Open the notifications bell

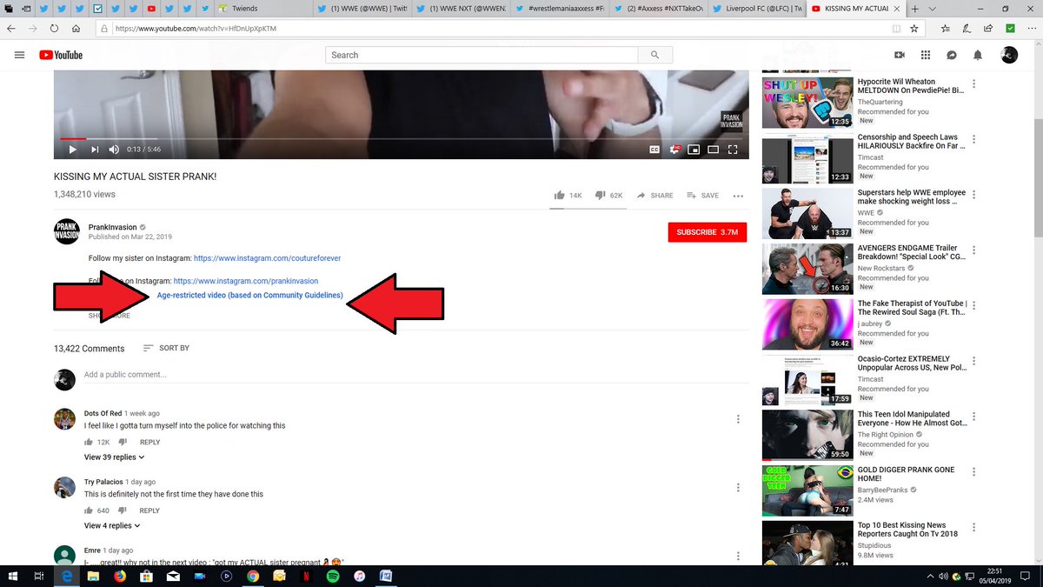click(978, 55)
